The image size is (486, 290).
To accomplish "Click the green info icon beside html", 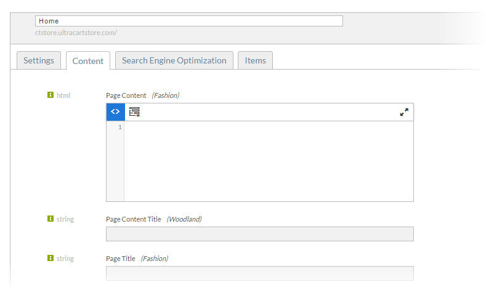I will click(51, 95).
